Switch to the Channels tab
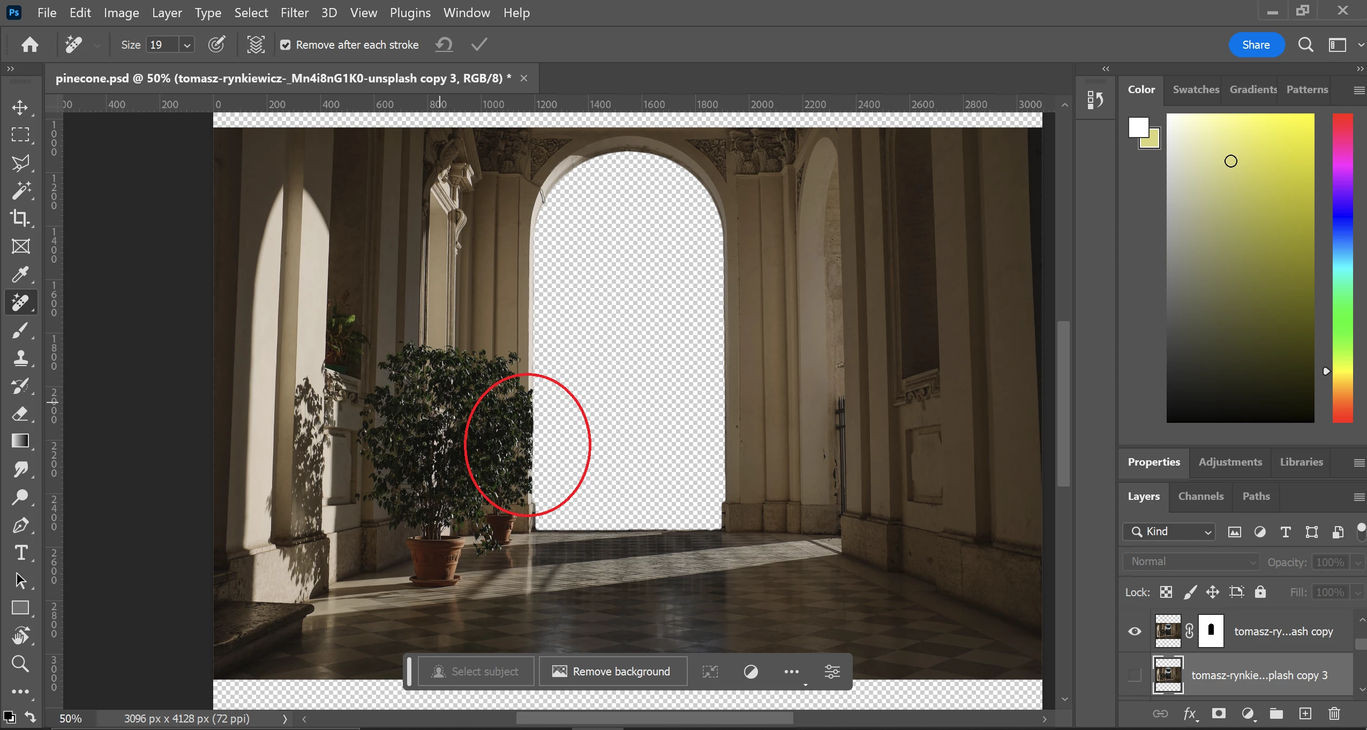This screenshot has width=1367, height=730. coord(1200,496)
